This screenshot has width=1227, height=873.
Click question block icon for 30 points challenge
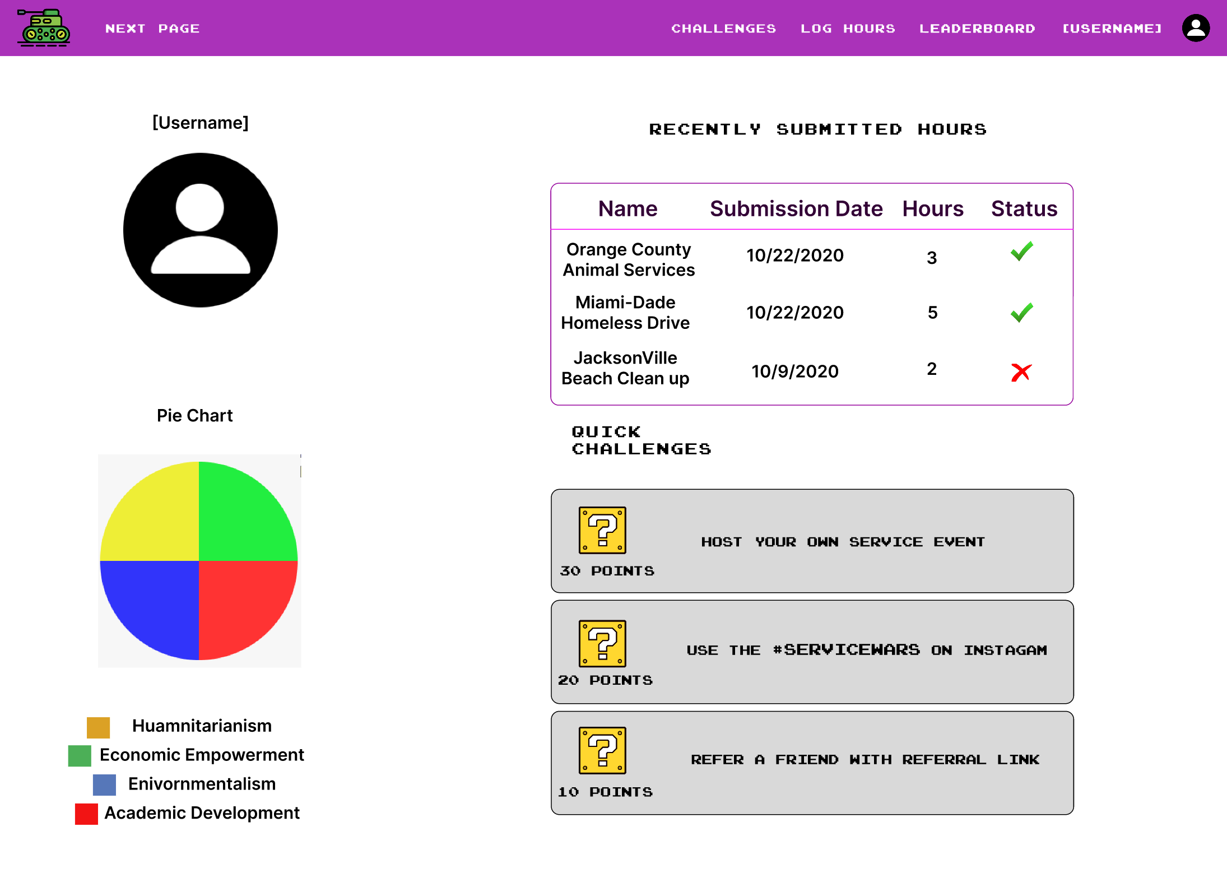pos(602,530)
